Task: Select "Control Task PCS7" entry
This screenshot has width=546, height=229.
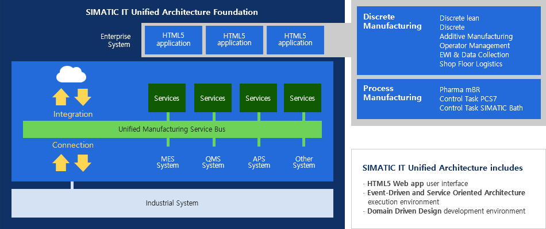Action: click(x=468, y=98)
